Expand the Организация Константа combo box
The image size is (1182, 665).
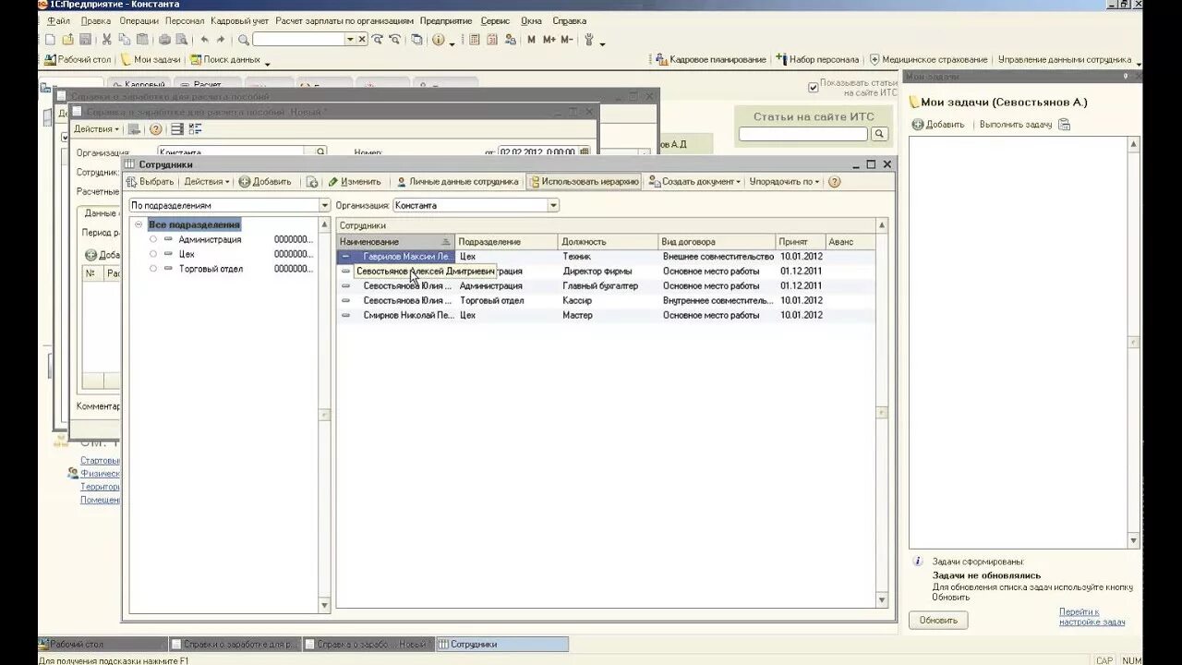pos(553,206)
